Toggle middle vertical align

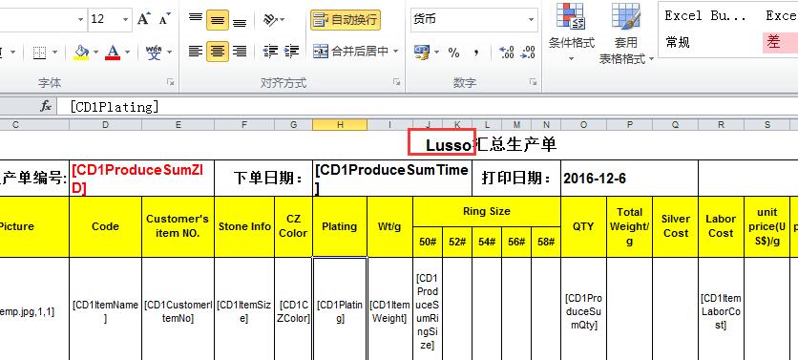[x=218, y=19]
